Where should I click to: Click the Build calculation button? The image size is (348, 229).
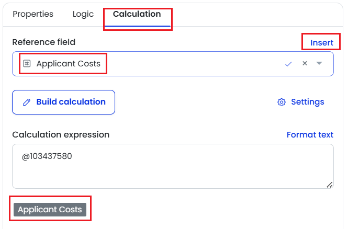coord(63,102)
